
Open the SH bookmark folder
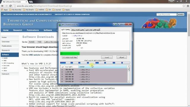(48, 10)
